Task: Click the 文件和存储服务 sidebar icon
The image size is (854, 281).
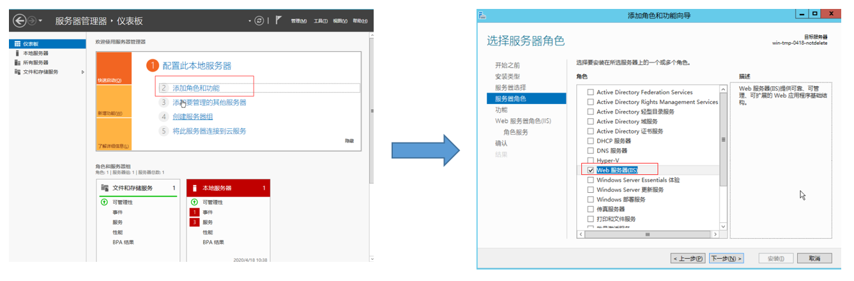Action: 17,72
